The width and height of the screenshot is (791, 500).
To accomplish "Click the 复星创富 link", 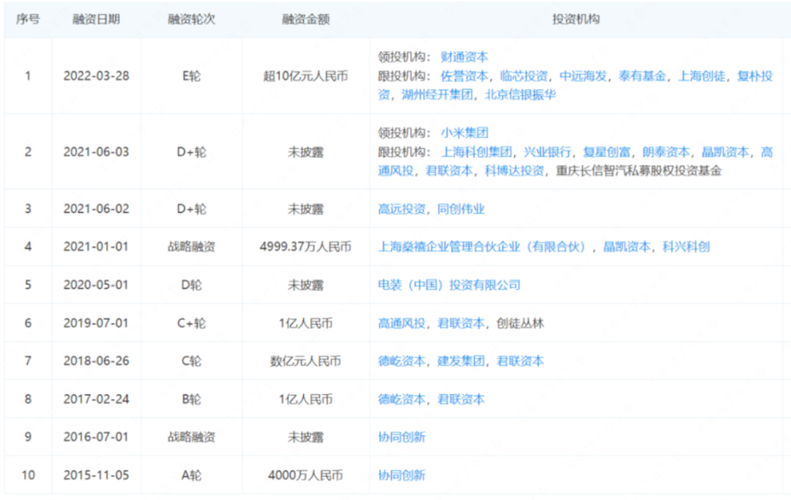I will (607, 152).
